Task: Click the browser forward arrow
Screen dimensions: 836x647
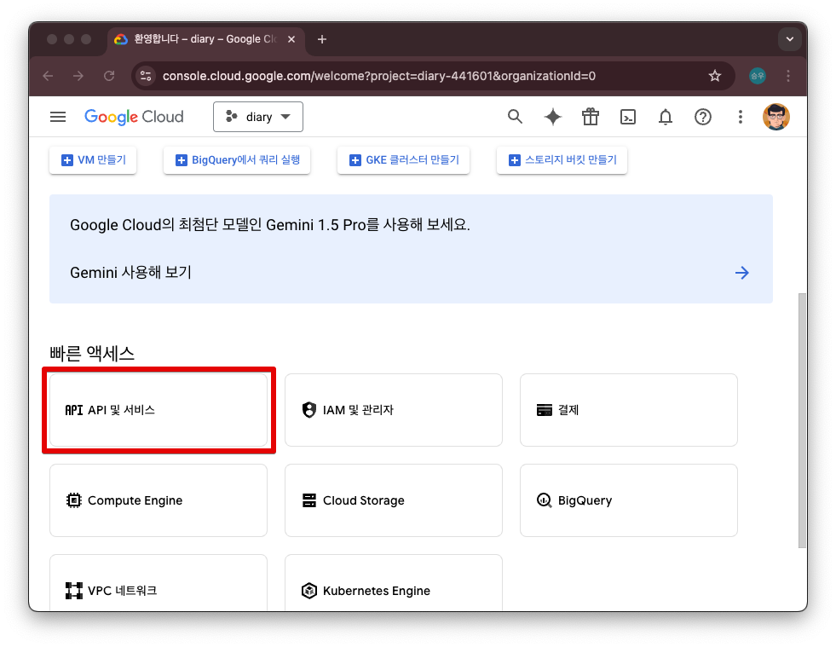Action: pos(78,76)
